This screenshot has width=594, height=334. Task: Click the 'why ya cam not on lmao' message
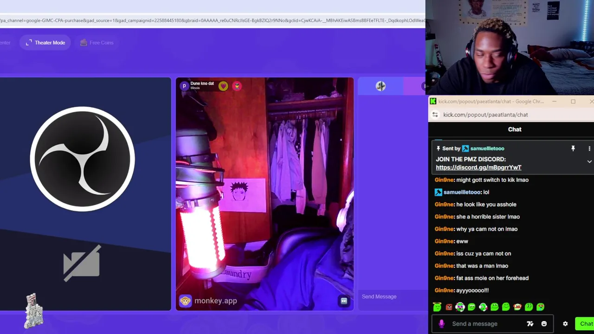[x=487, y=229]
